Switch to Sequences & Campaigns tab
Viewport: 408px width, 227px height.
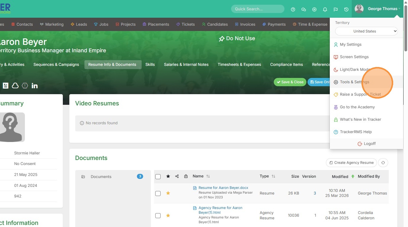point(56,65)
